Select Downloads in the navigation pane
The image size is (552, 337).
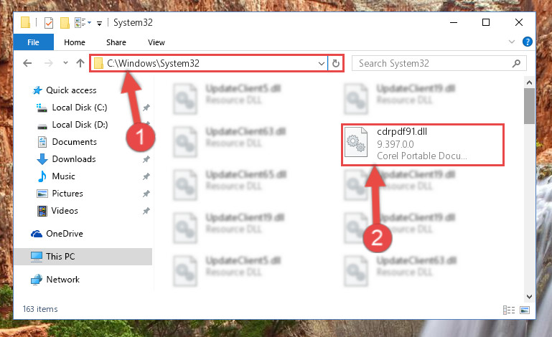(74, 159)
